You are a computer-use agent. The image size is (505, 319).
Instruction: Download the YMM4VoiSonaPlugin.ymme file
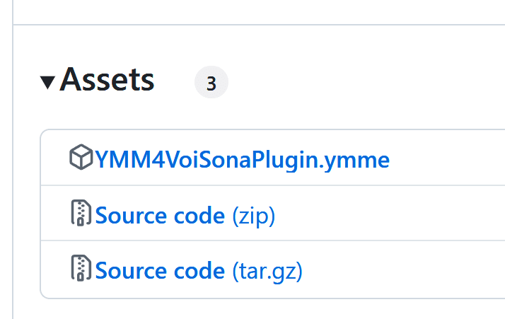coord(242,159)
